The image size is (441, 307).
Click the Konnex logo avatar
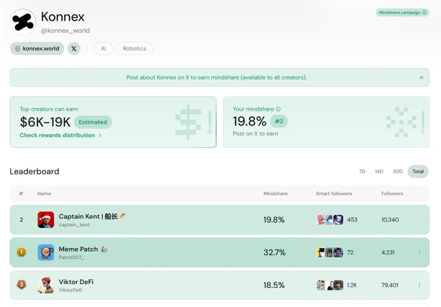(23, 22)
